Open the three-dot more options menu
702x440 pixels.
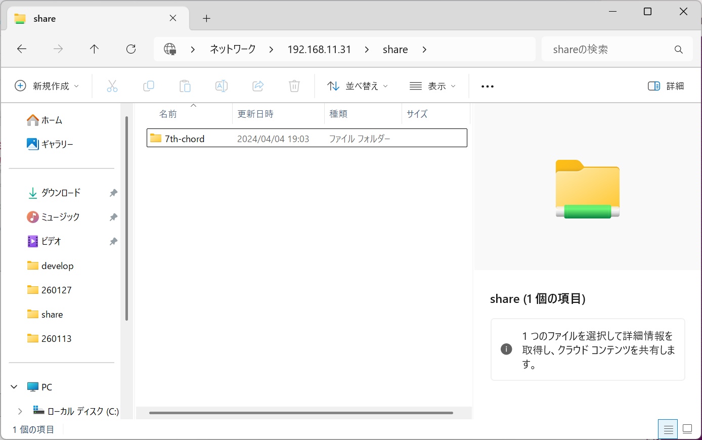(x=488, y=86)
